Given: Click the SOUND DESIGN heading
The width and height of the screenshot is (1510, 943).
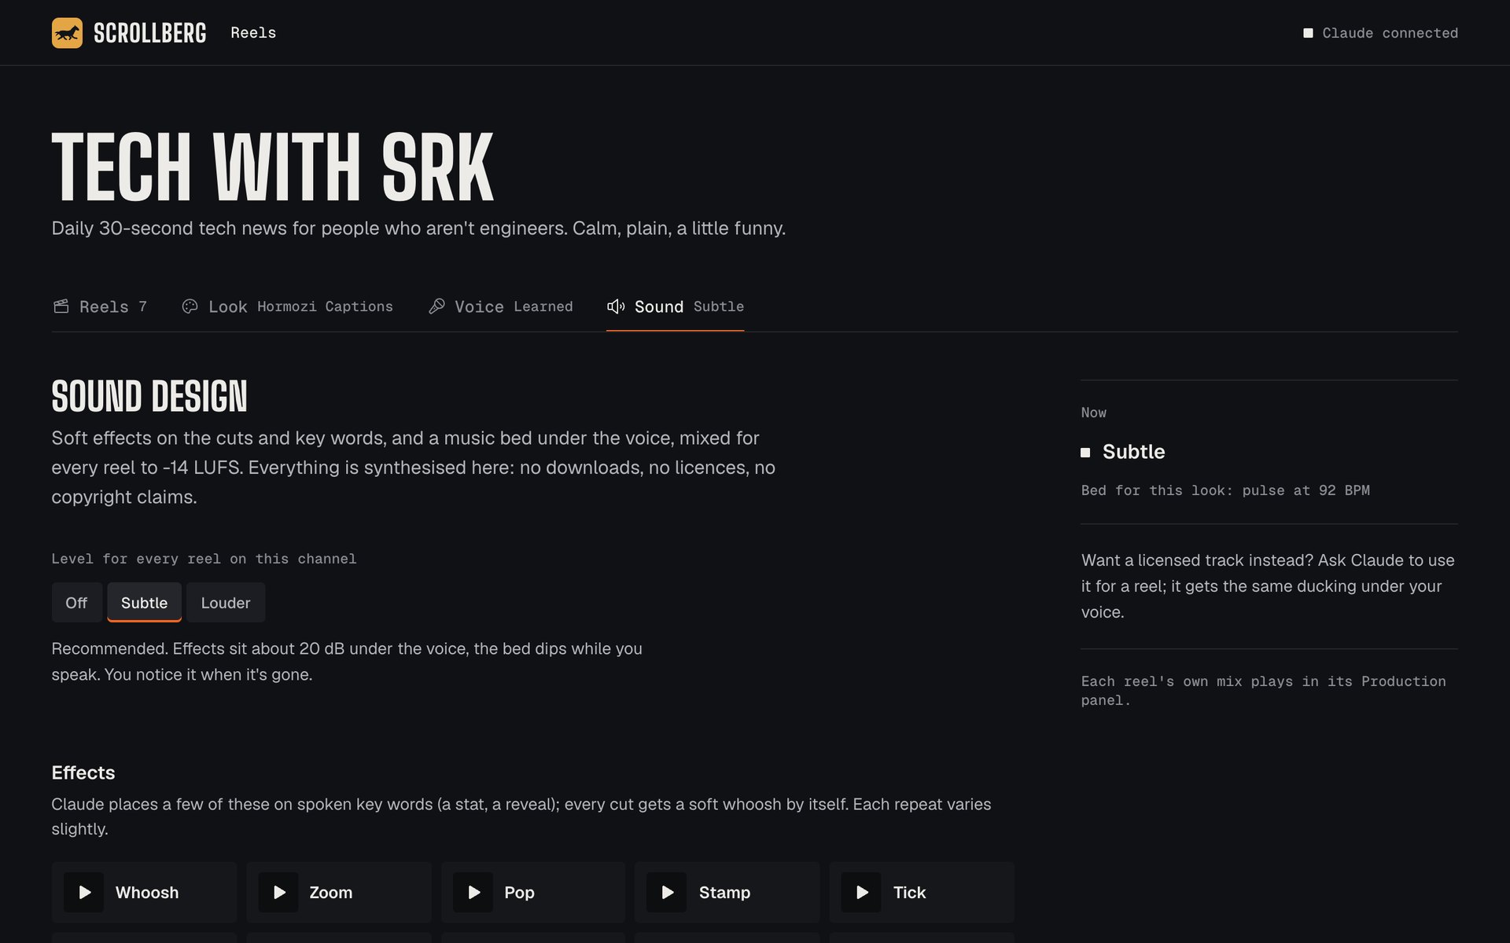Looking at the screenshot, I should click(149, 396).
